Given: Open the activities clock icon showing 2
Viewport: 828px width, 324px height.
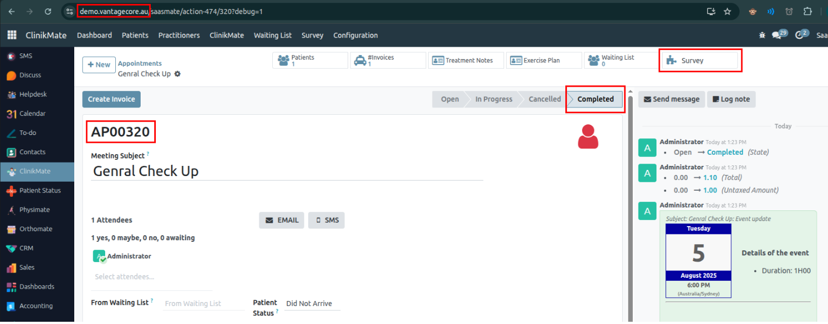Looking at the screenshot, I should [801, 35].
